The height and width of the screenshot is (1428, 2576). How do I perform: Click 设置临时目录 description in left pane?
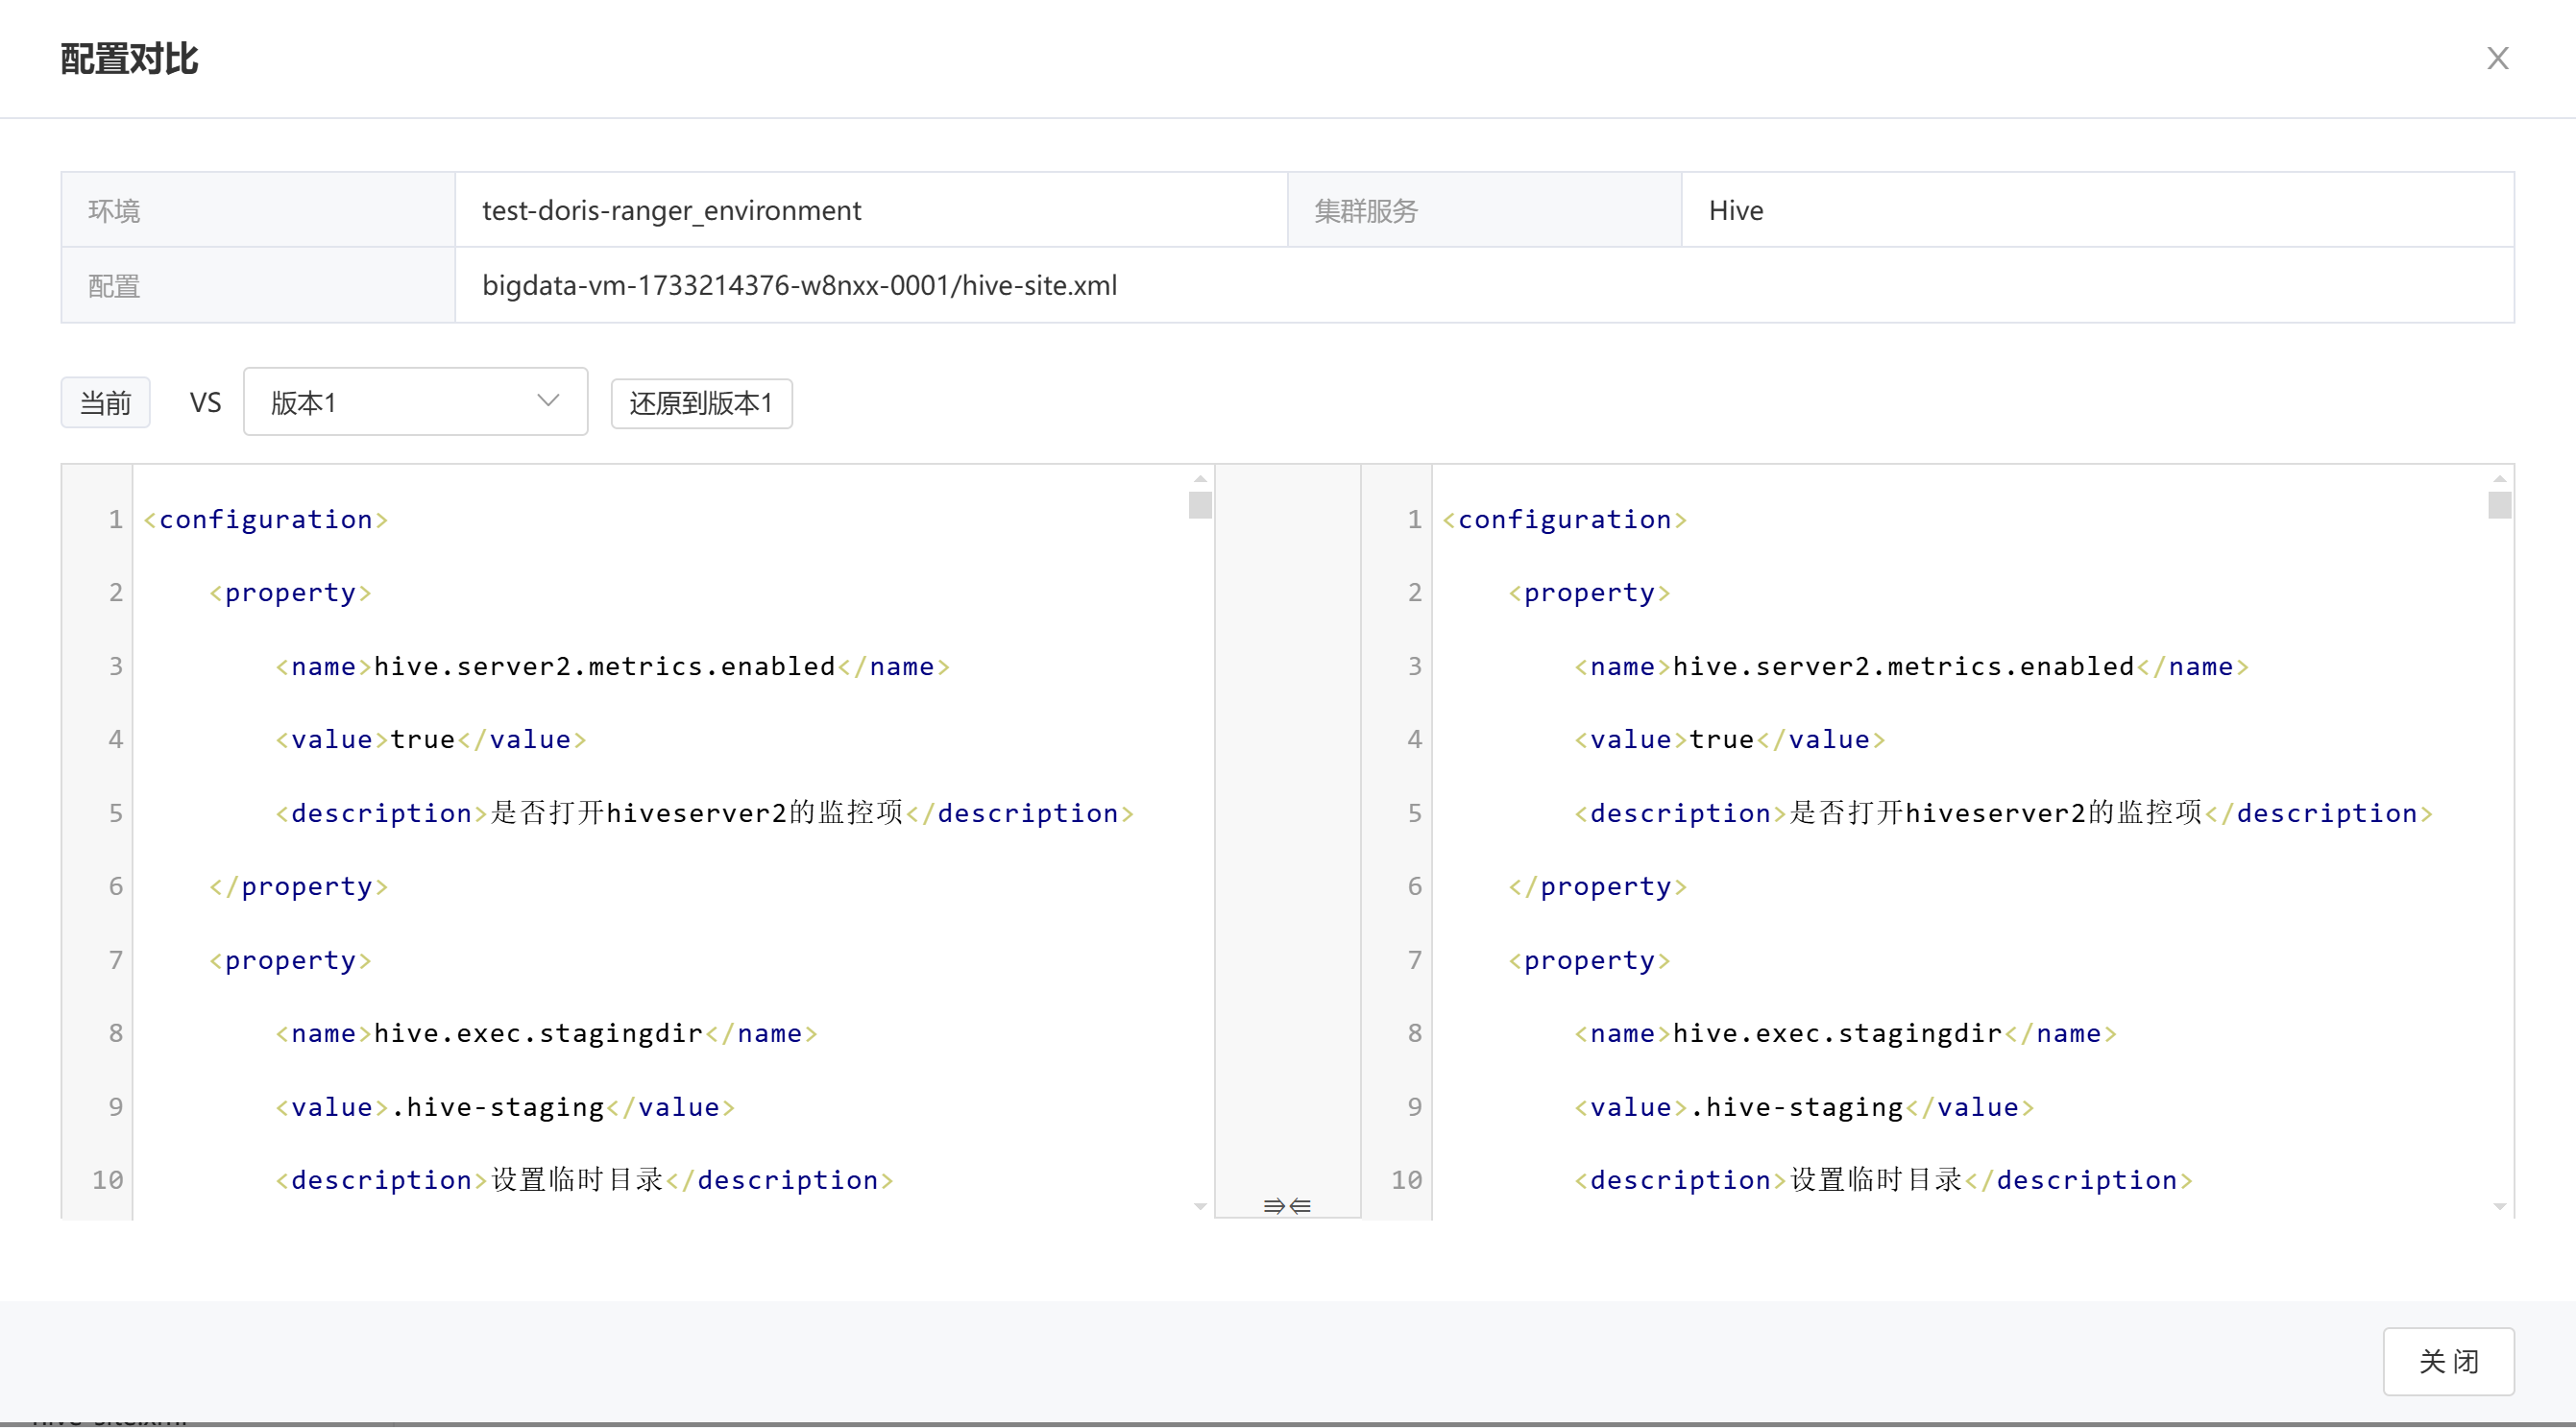577,1179
